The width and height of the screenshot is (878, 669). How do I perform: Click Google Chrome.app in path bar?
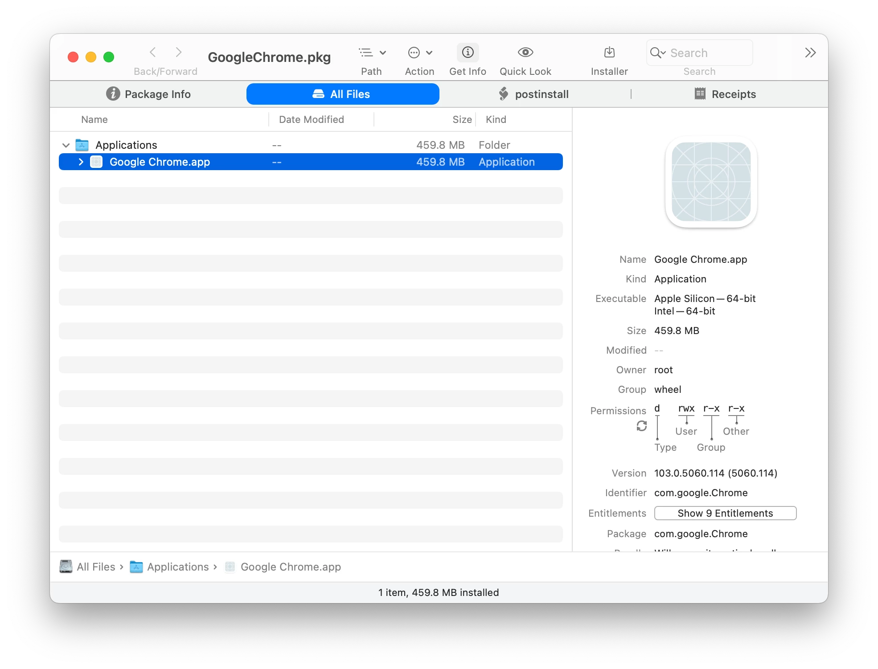(291, 567)
